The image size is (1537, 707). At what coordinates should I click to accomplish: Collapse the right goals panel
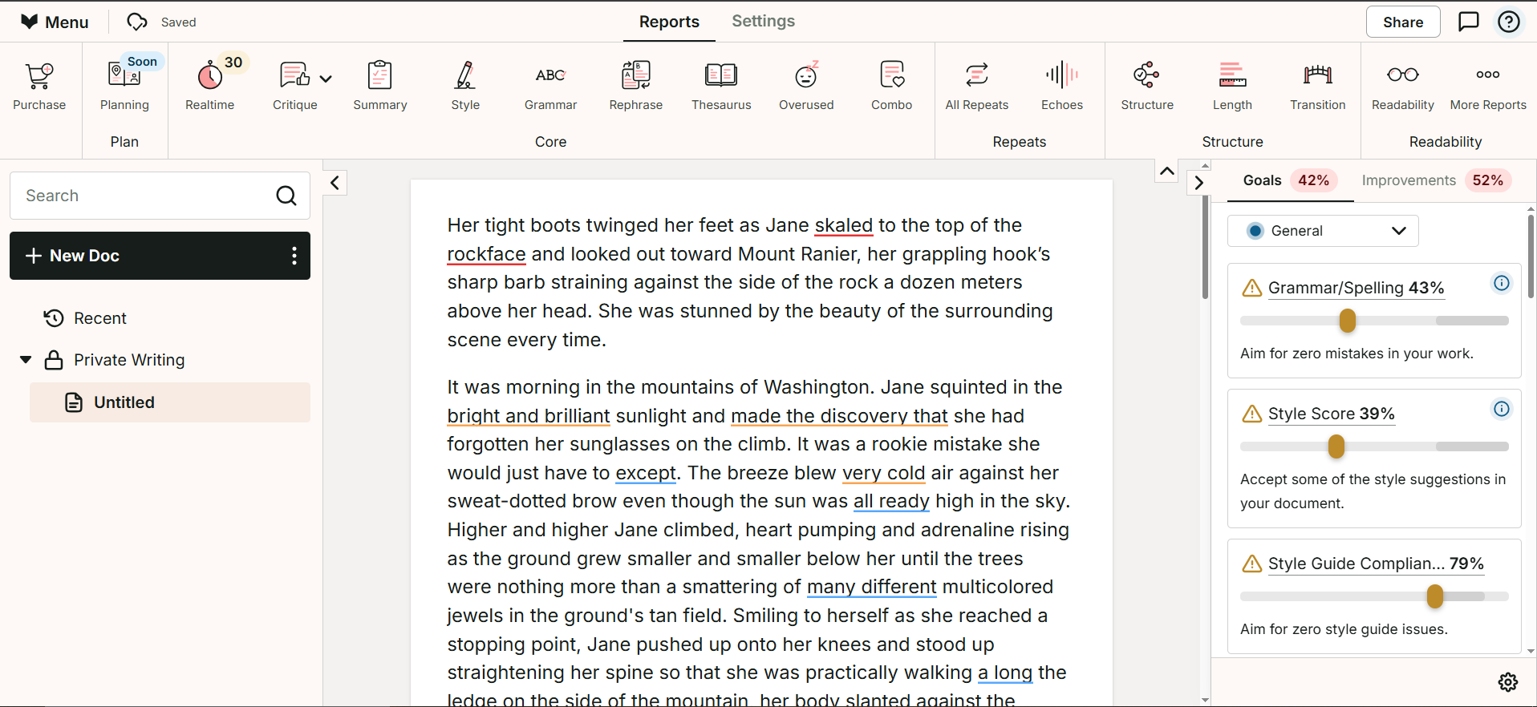1198,183
